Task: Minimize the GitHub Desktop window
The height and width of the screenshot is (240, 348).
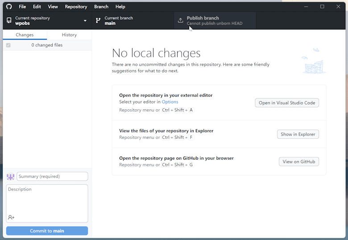Action: [x=306, y=7]
